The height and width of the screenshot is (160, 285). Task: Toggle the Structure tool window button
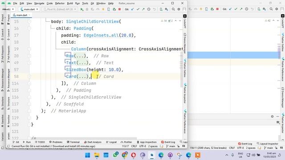(8, 104)
